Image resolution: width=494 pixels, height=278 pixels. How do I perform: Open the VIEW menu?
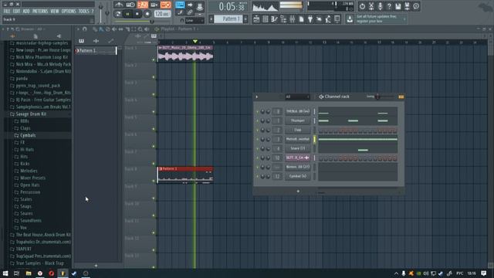[x=55, y=12]
